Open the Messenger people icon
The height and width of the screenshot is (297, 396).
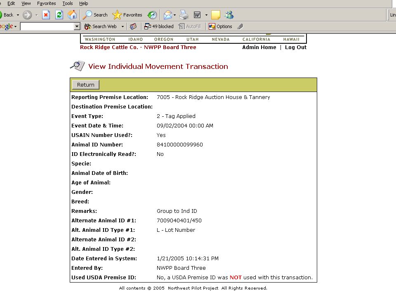tap(229, 15)
